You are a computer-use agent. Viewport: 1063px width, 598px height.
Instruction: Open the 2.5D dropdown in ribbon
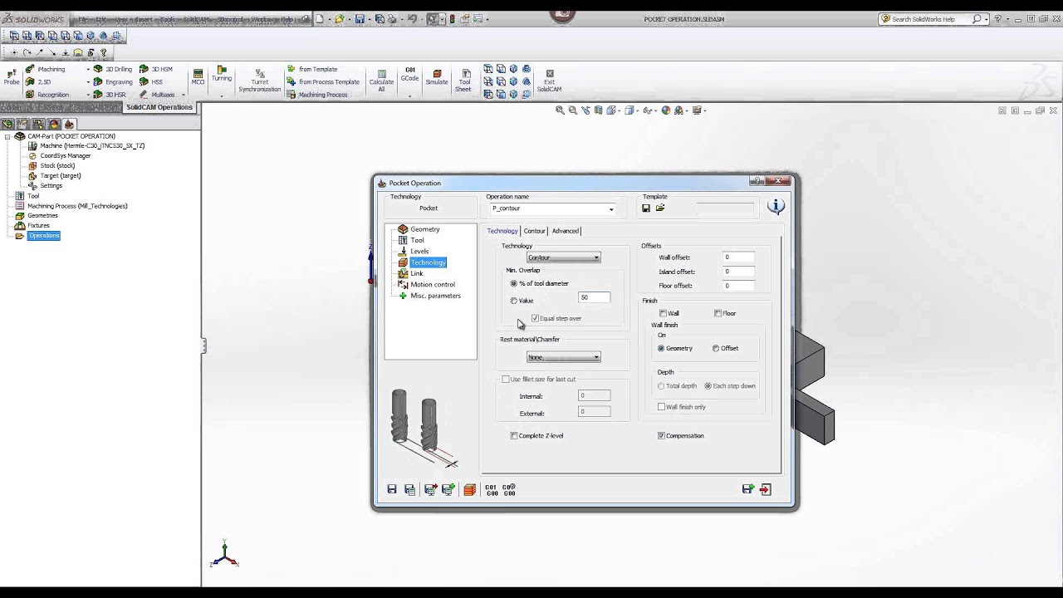88,82
